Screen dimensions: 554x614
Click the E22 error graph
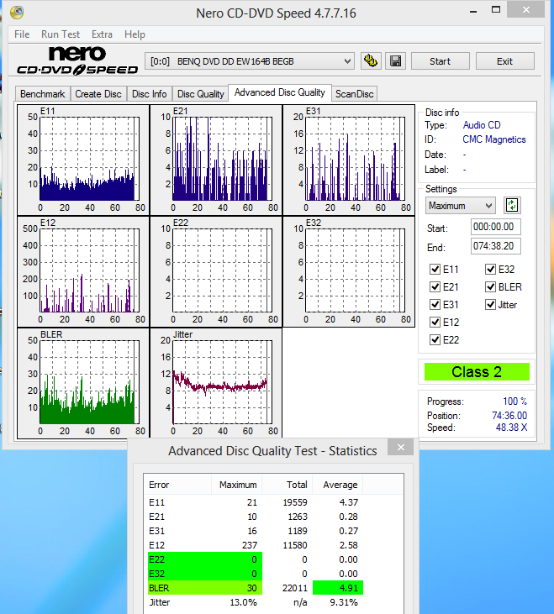[216, 272]
